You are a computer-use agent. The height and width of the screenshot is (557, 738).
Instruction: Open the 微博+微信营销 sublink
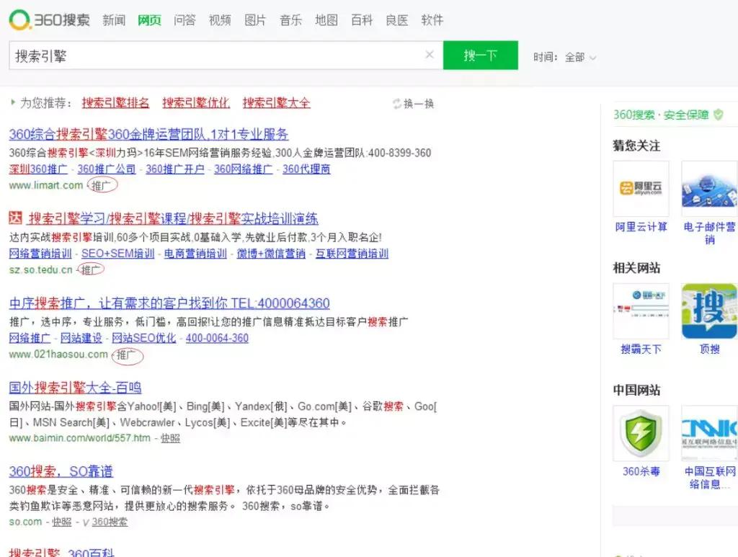coord(271,254)
